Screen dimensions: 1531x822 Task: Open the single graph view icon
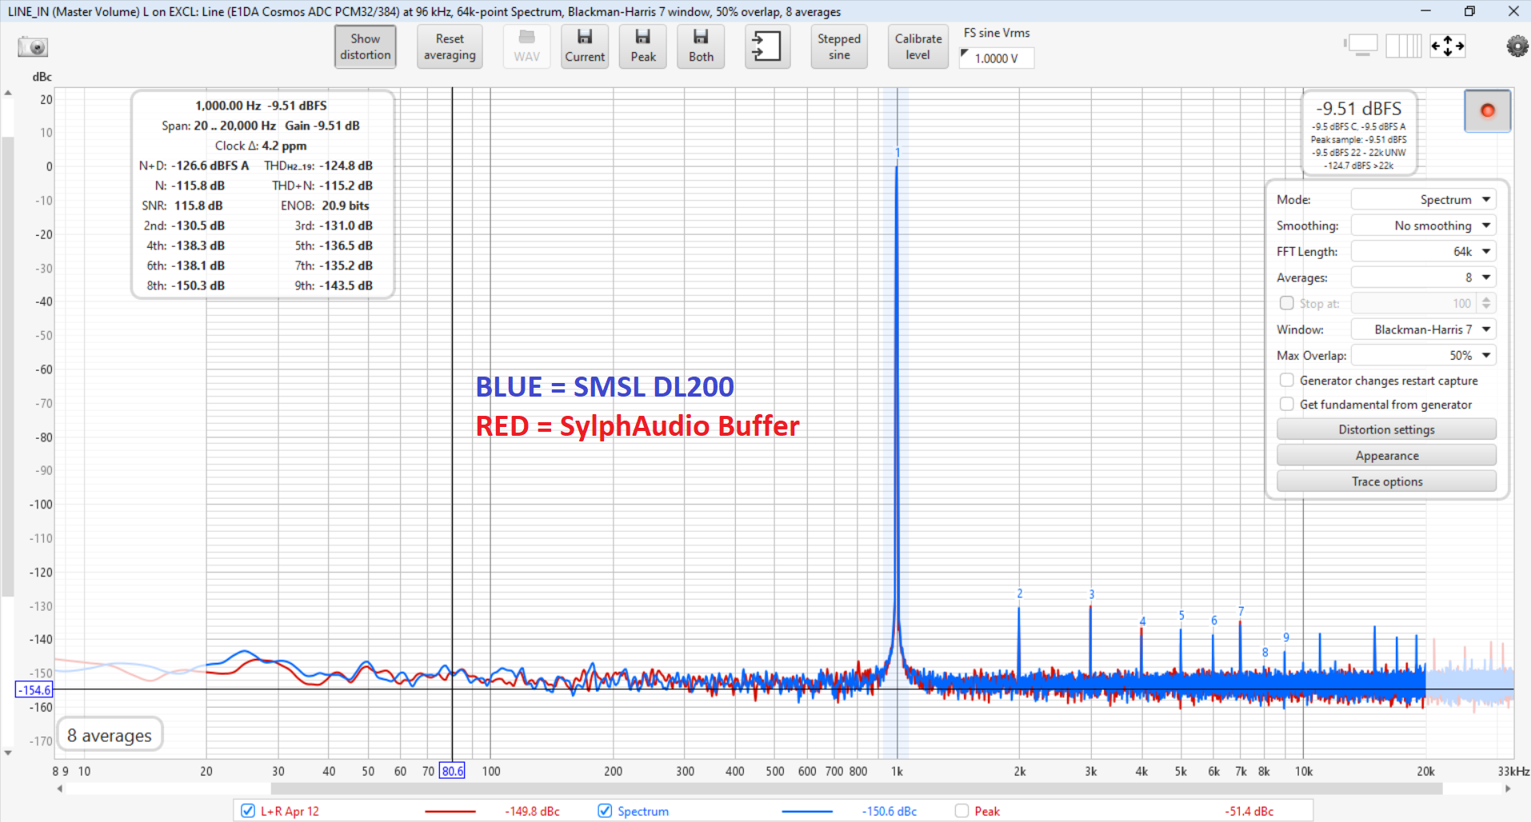pos(1361,46)
